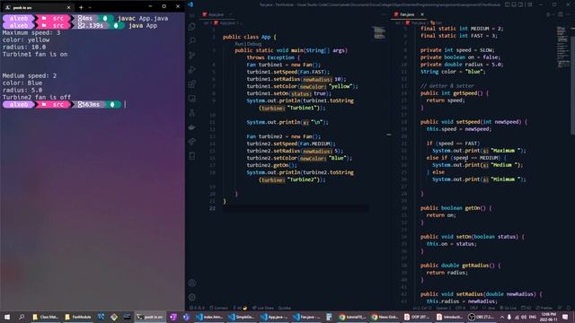Switch to the Chrome tutorial10 taskbar window

(x=351, y=317)
